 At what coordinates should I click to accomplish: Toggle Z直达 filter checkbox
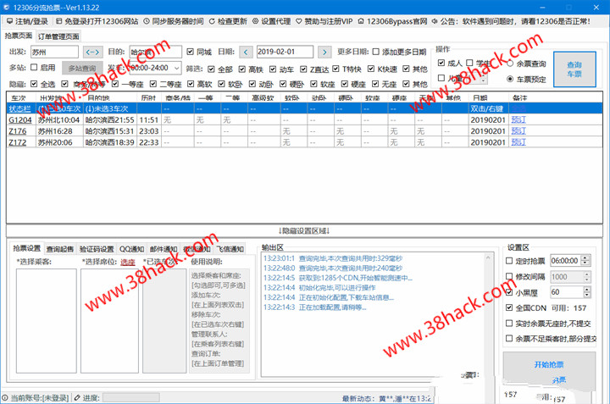coord(303,69)
